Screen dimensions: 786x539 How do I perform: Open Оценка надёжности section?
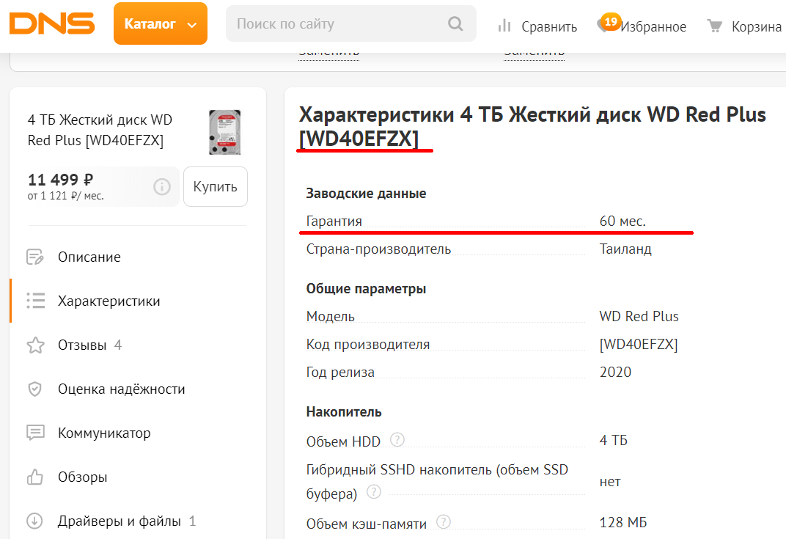tap(121, 389)
